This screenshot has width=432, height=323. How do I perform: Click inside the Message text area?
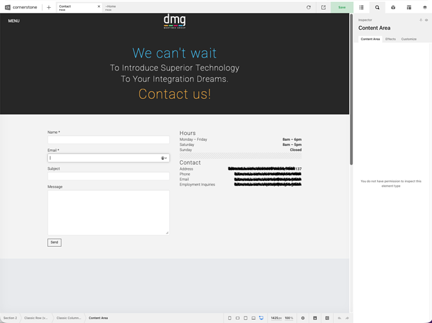coord(109,213)
